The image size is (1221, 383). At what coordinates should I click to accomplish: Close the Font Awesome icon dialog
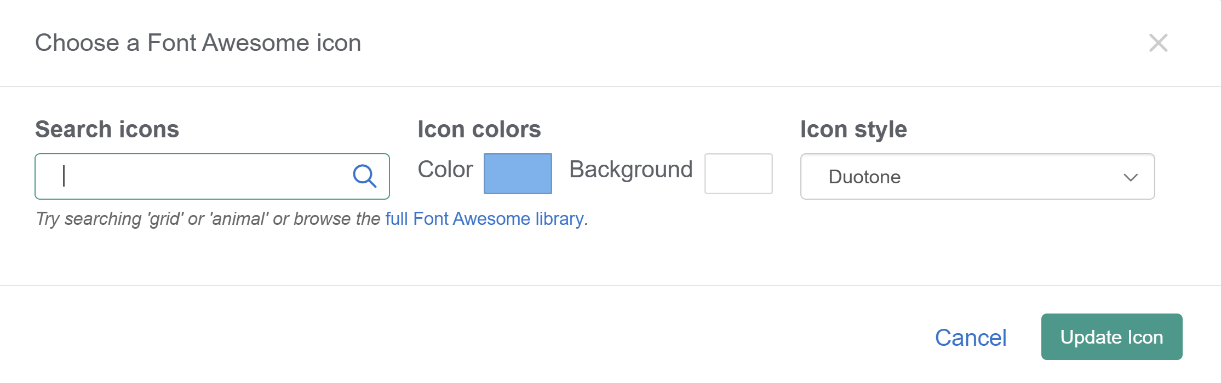click(1158, 43)
